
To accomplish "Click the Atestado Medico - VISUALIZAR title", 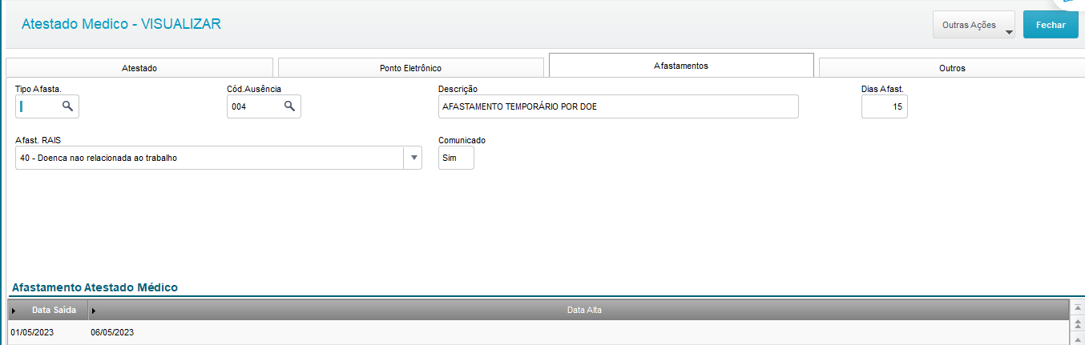I will coord(121,24).
